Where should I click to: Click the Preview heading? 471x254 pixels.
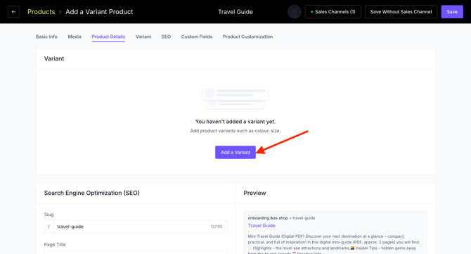coord(254,193)
